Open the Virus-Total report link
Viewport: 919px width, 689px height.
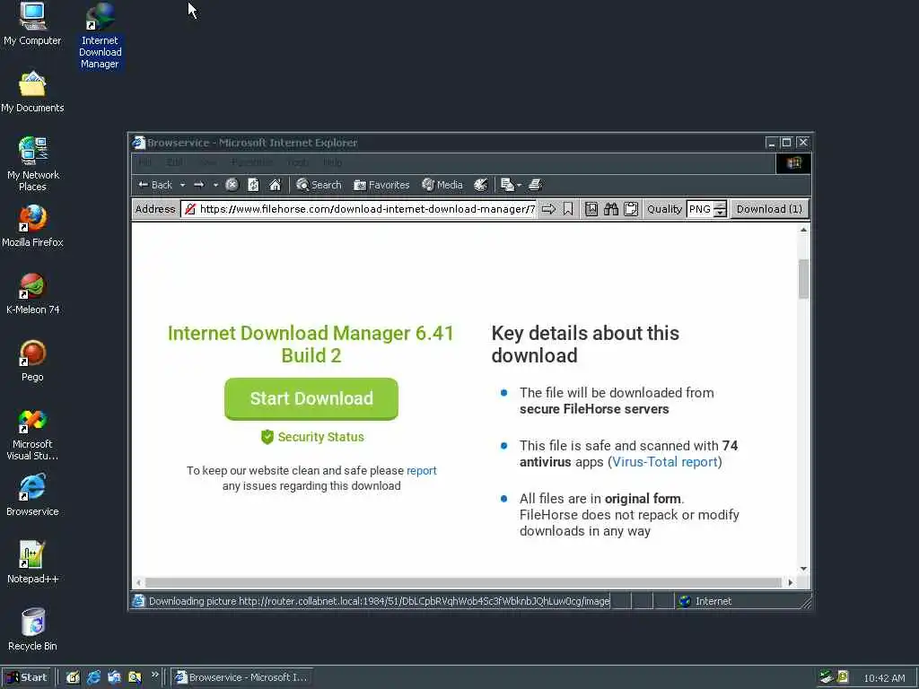tap(665, 462)
